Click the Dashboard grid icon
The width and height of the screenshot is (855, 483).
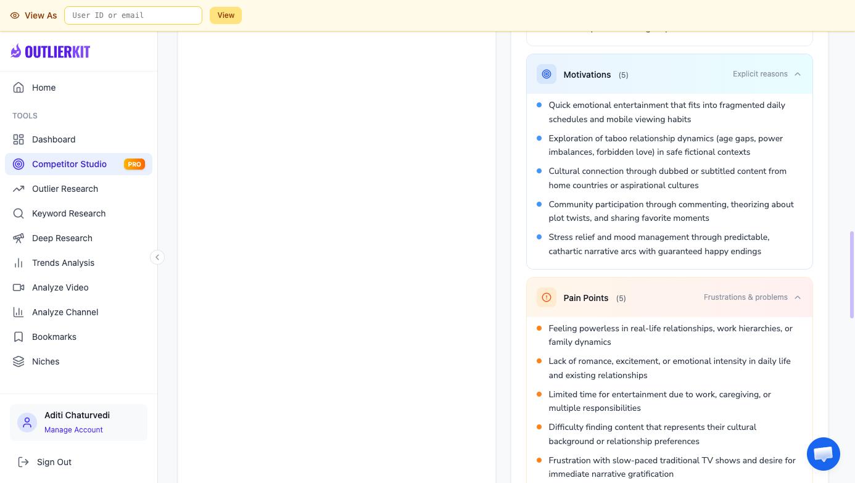(19, 139)
